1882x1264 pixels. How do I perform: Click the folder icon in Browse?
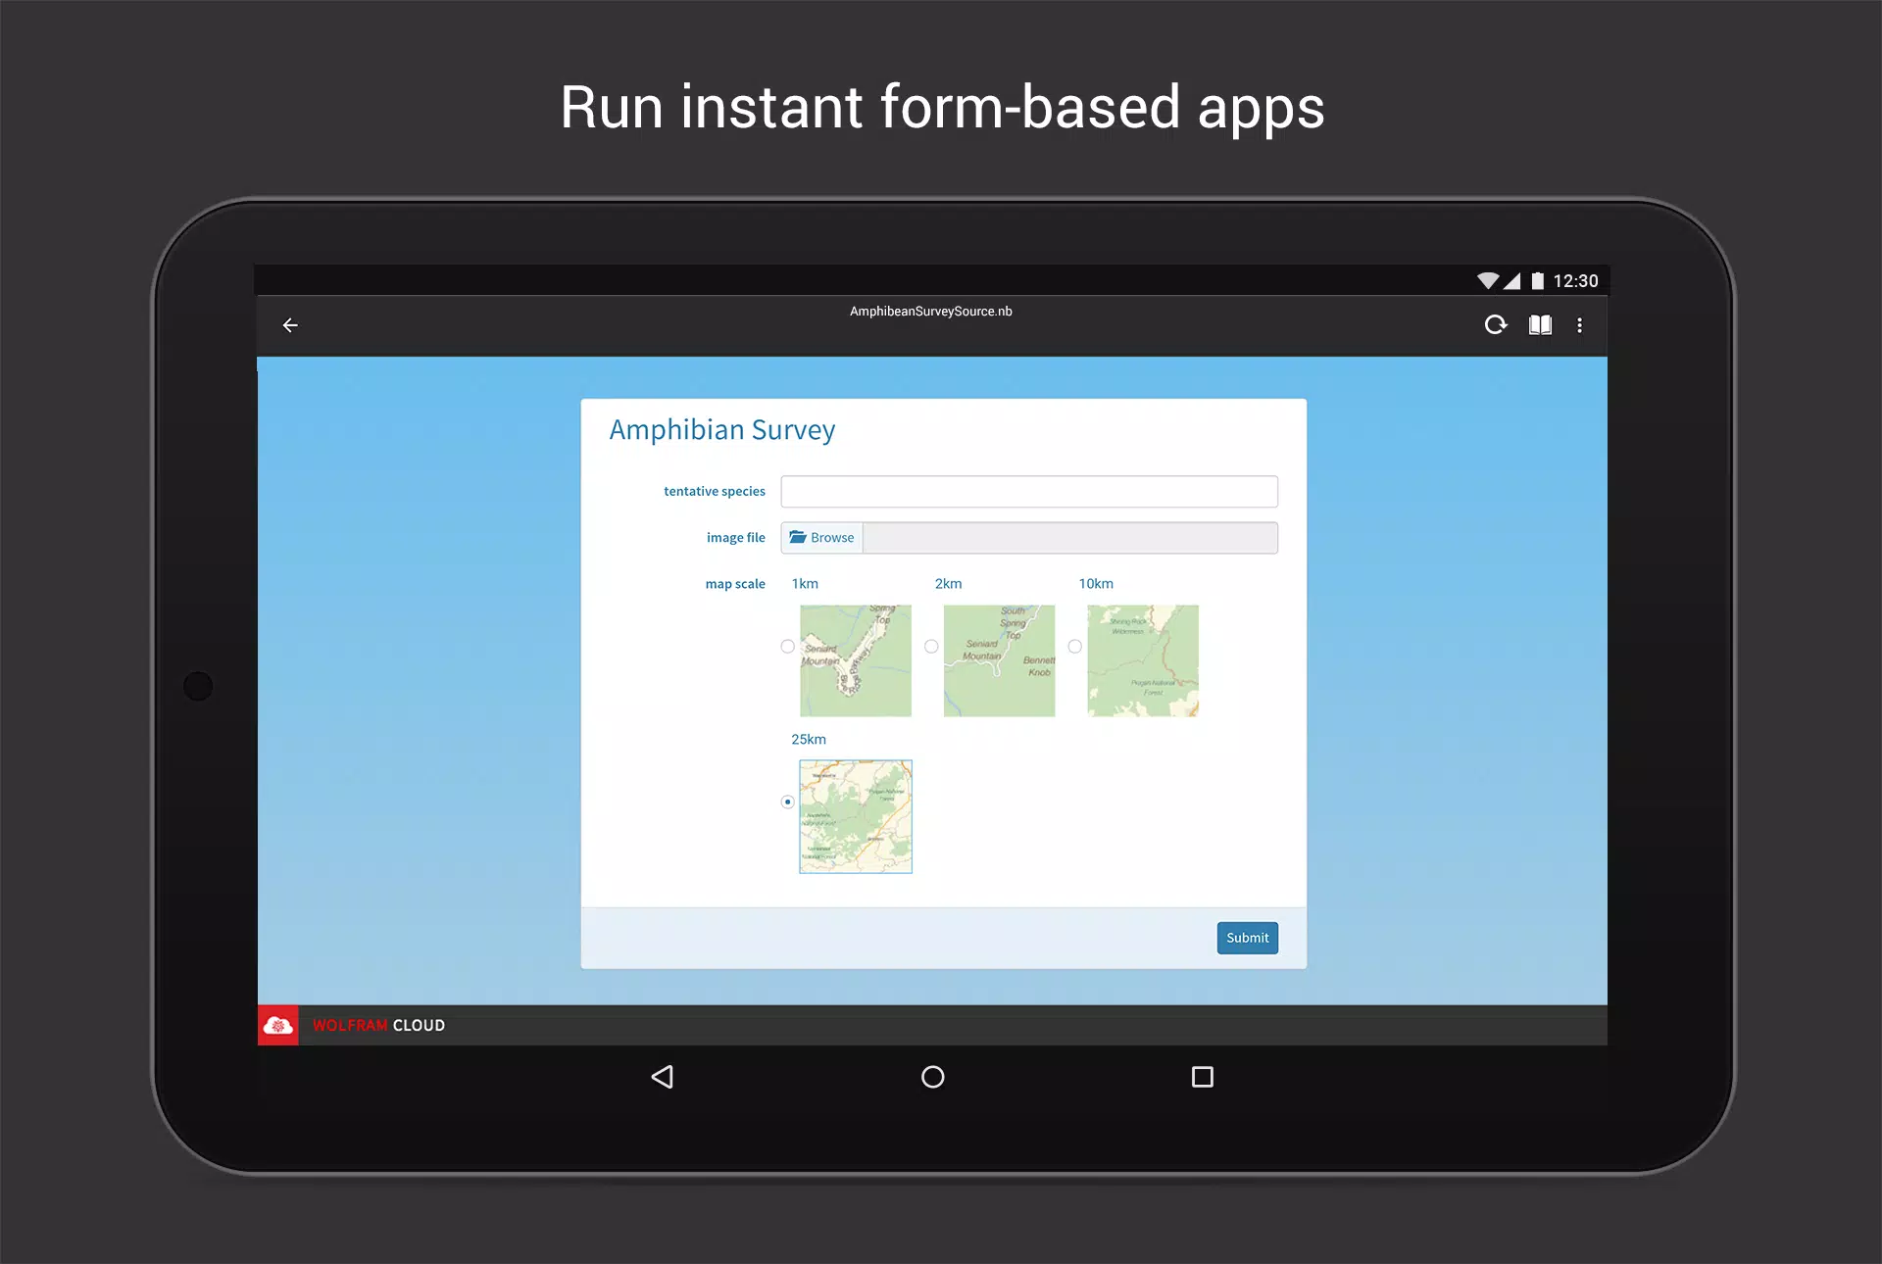(798, 537)
